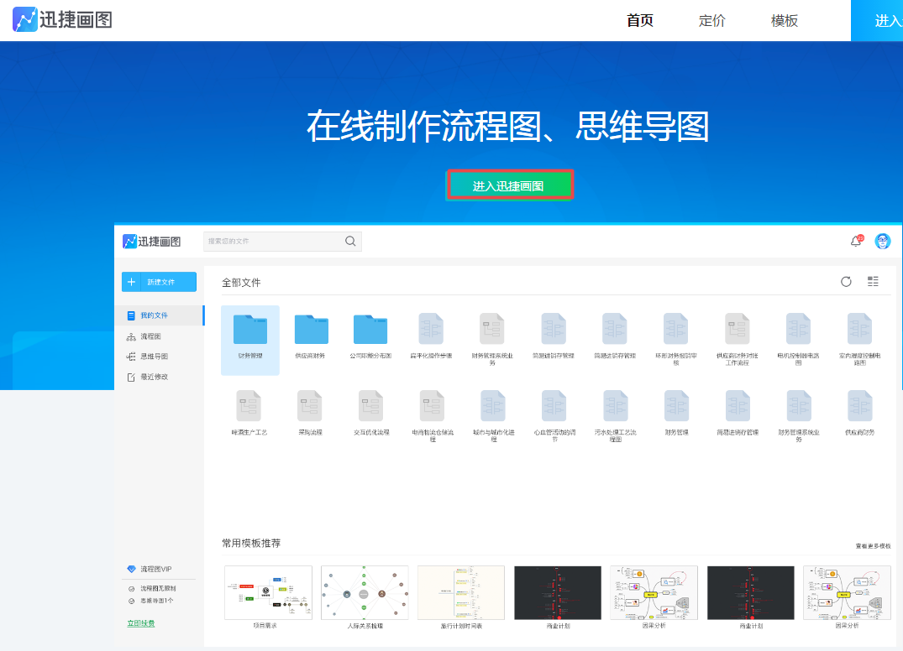Viewport: 903px width, 651px height.
Task: Open the 人际关系梳理 template thumbnail
Action: click(x=365, y=592)
